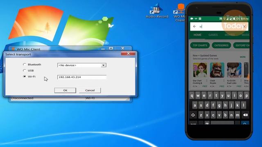Switch to MUSIC tab on phone

[x=245, y=35]
